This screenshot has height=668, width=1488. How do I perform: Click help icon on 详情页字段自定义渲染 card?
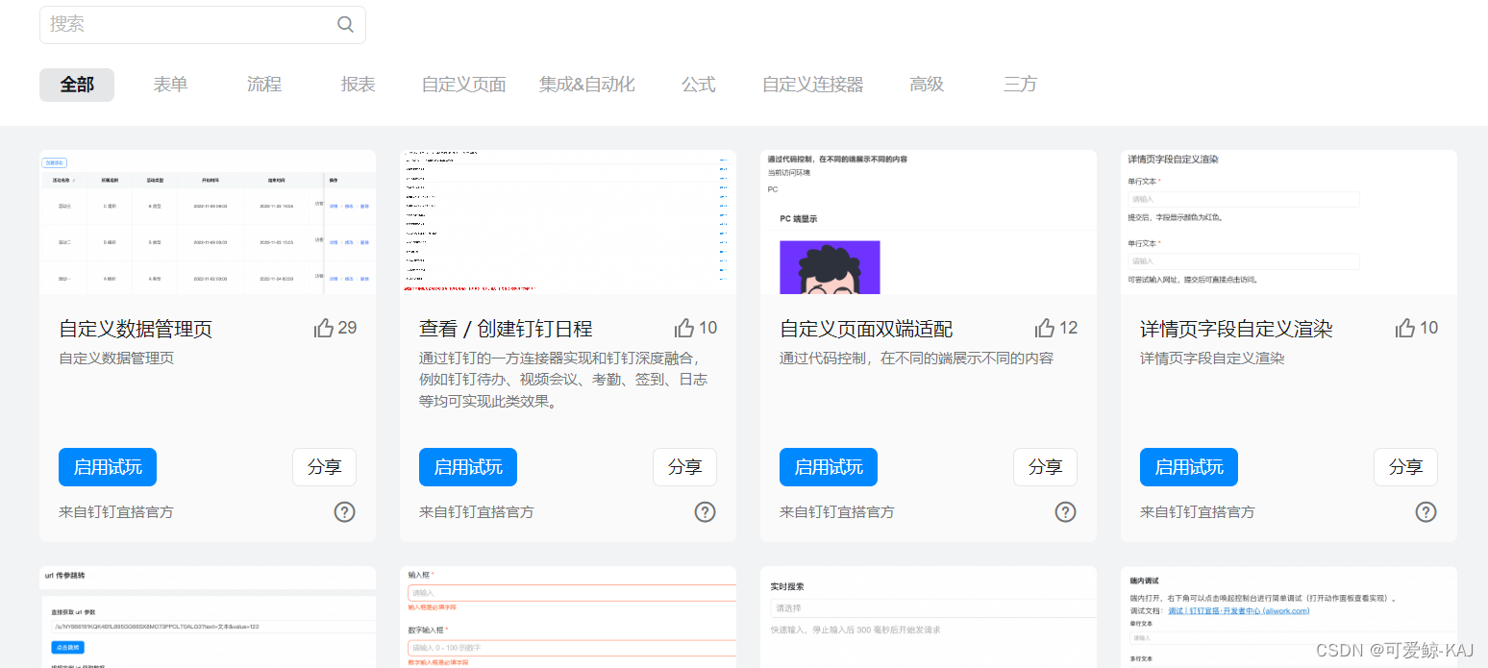(x=1426, y=512)
